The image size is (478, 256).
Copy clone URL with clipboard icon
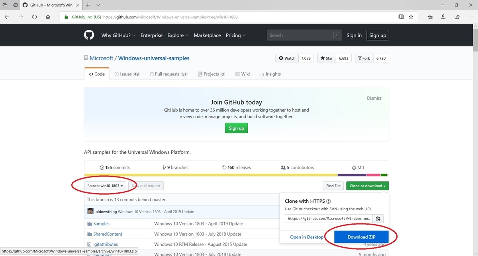point(378,219)
